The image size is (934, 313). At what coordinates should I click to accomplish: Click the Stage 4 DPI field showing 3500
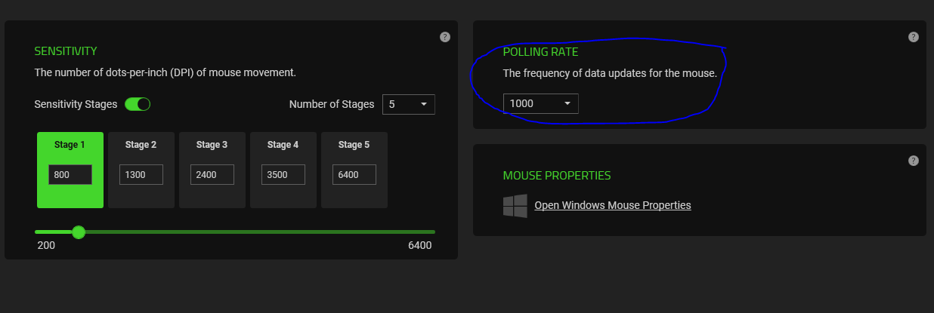[283, 175]
